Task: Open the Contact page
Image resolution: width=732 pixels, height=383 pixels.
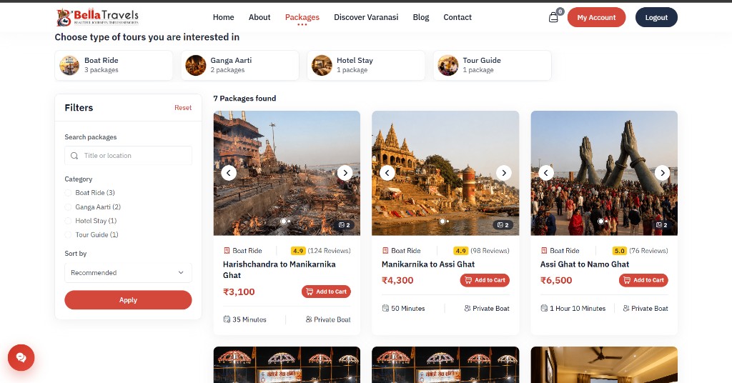Action: tap(457, 17)
